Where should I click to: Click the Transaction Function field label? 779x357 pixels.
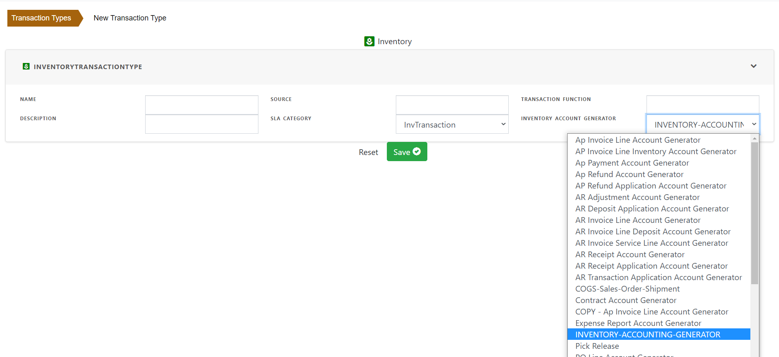556,99
